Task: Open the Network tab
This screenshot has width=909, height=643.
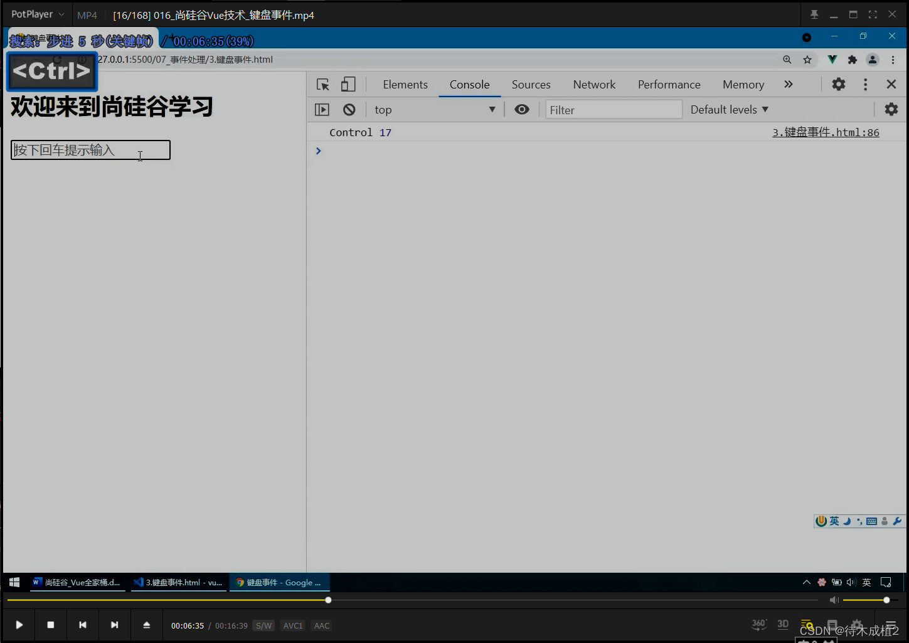Action: click(594, 85)
